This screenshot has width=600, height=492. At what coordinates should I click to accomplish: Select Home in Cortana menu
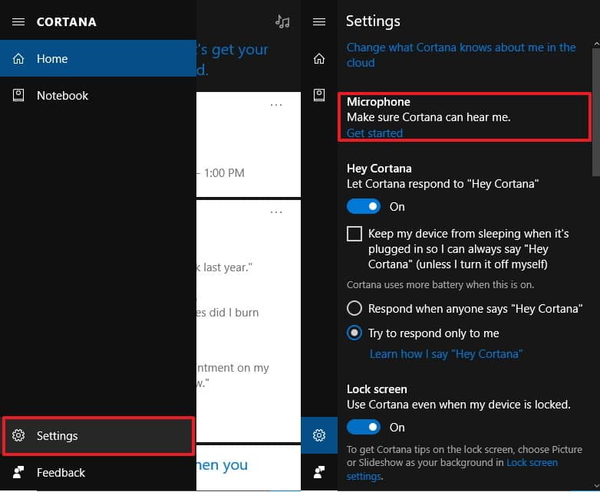98,58
